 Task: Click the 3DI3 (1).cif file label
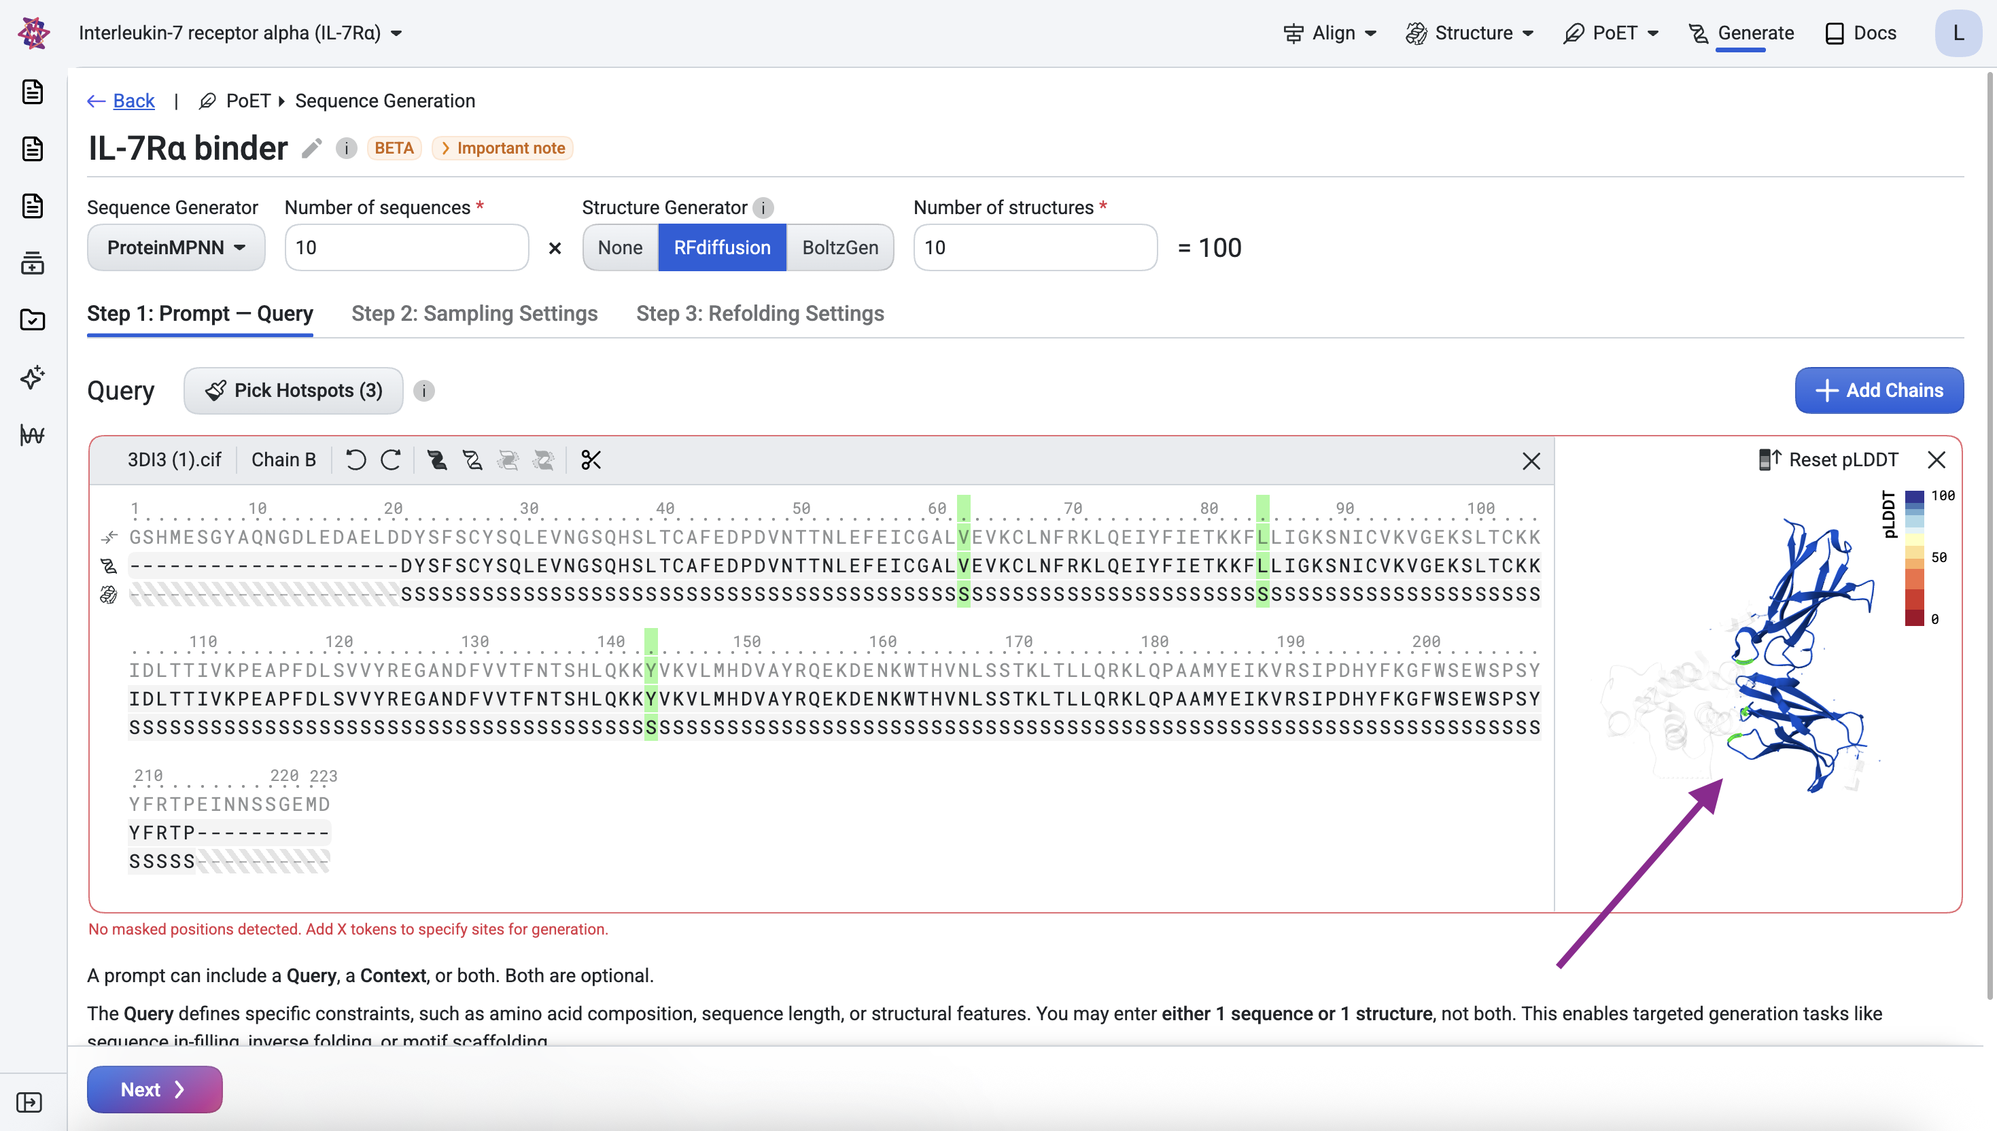175,460
